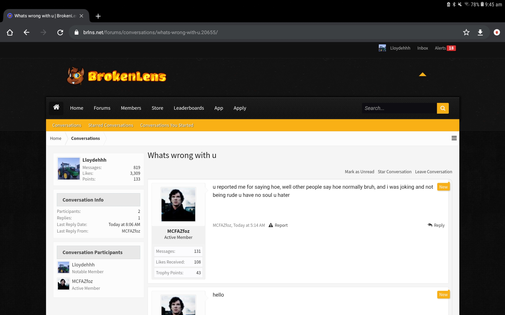Open the Lloydehhh account menu
The height and width of the screenshot is (315, 505).
[x=400, y=48]
